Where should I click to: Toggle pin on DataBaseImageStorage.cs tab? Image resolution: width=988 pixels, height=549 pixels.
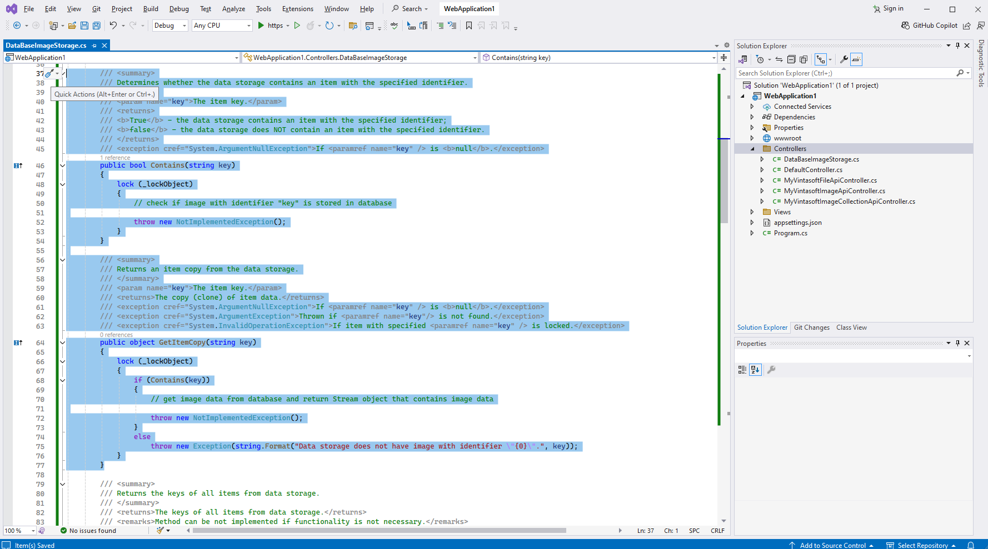point(94,46)
